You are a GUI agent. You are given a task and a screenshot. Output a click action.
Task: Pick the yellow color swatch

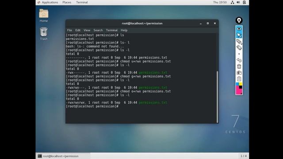point(241,84)
